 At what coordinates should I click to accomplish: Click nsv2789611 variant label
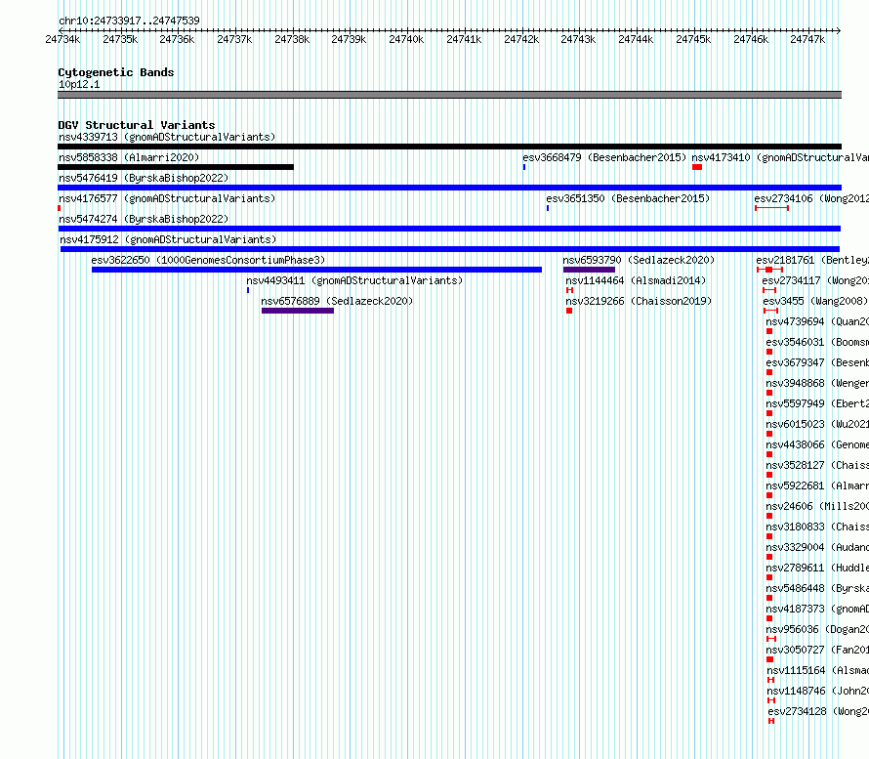[x=817, y=568]
